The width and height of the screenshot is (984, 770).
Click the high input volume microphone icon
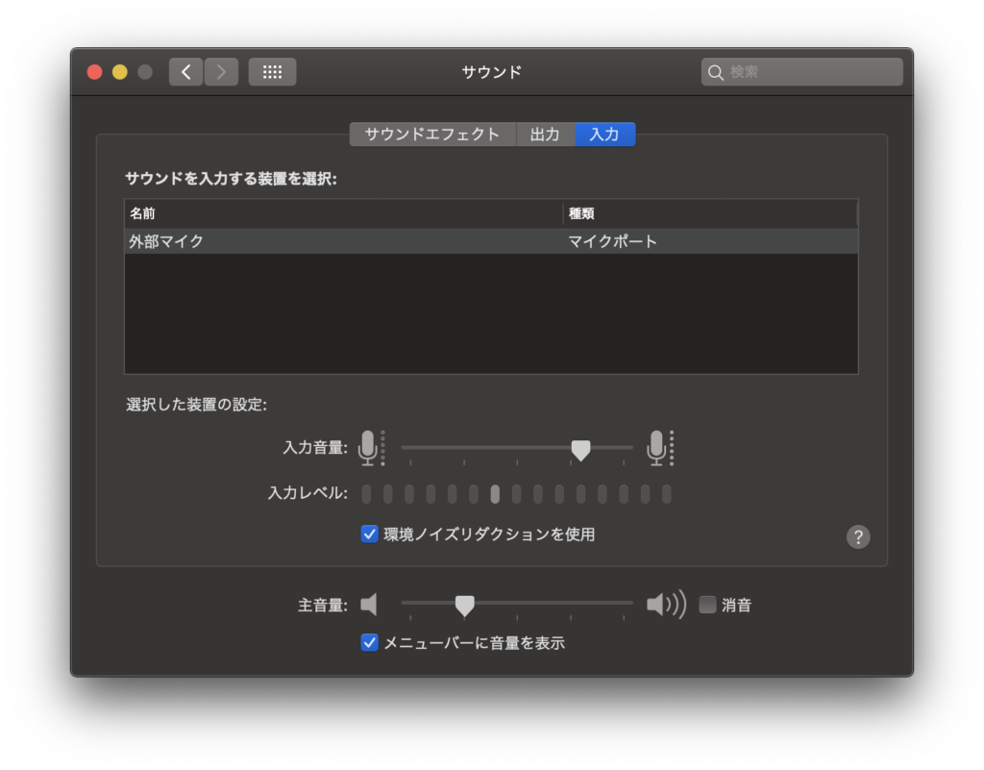pos(660,447)
